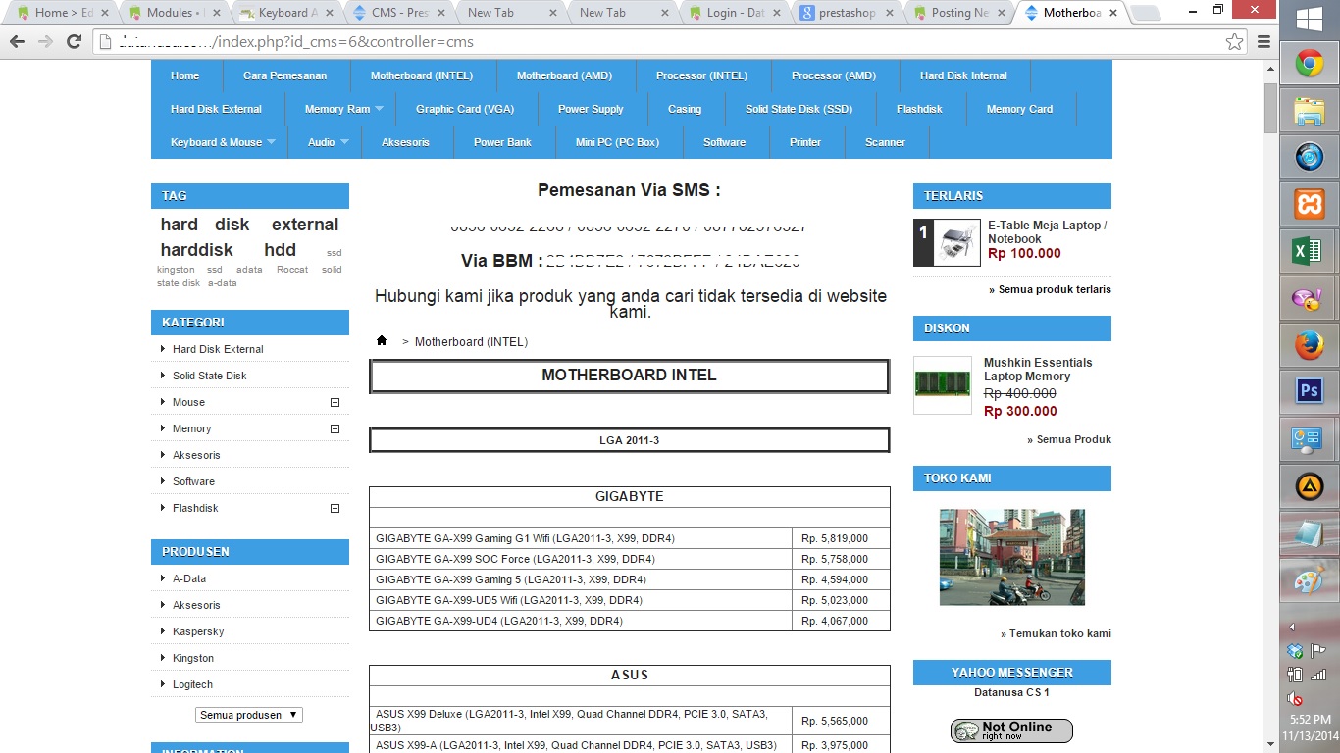The image size is (1340, 753).
Task: Open E-Table Meja Laptop product link
Action: (1047, 232)
